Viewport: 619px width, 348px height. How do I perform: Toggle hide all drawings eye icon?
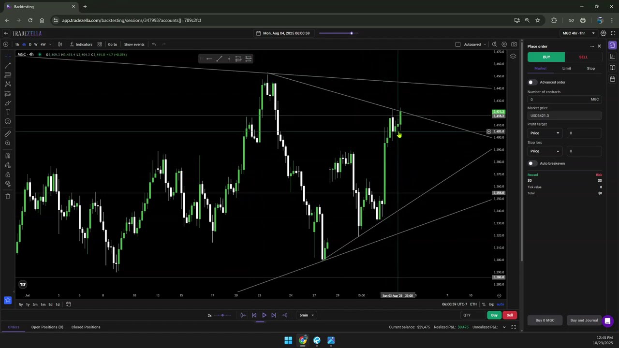point(8,184)
